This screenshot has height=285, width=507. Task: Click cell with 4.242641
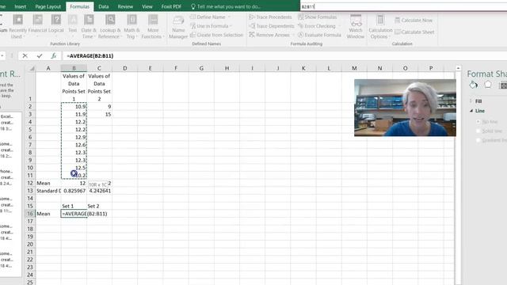(x=99, y=191)
